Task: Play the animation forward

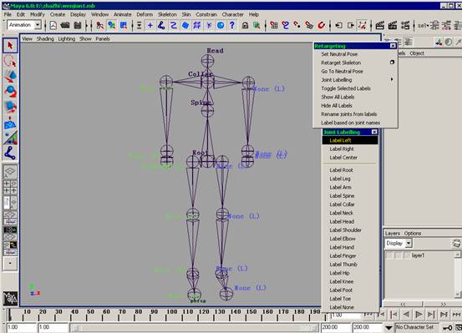Action: (x=419, y=315)
